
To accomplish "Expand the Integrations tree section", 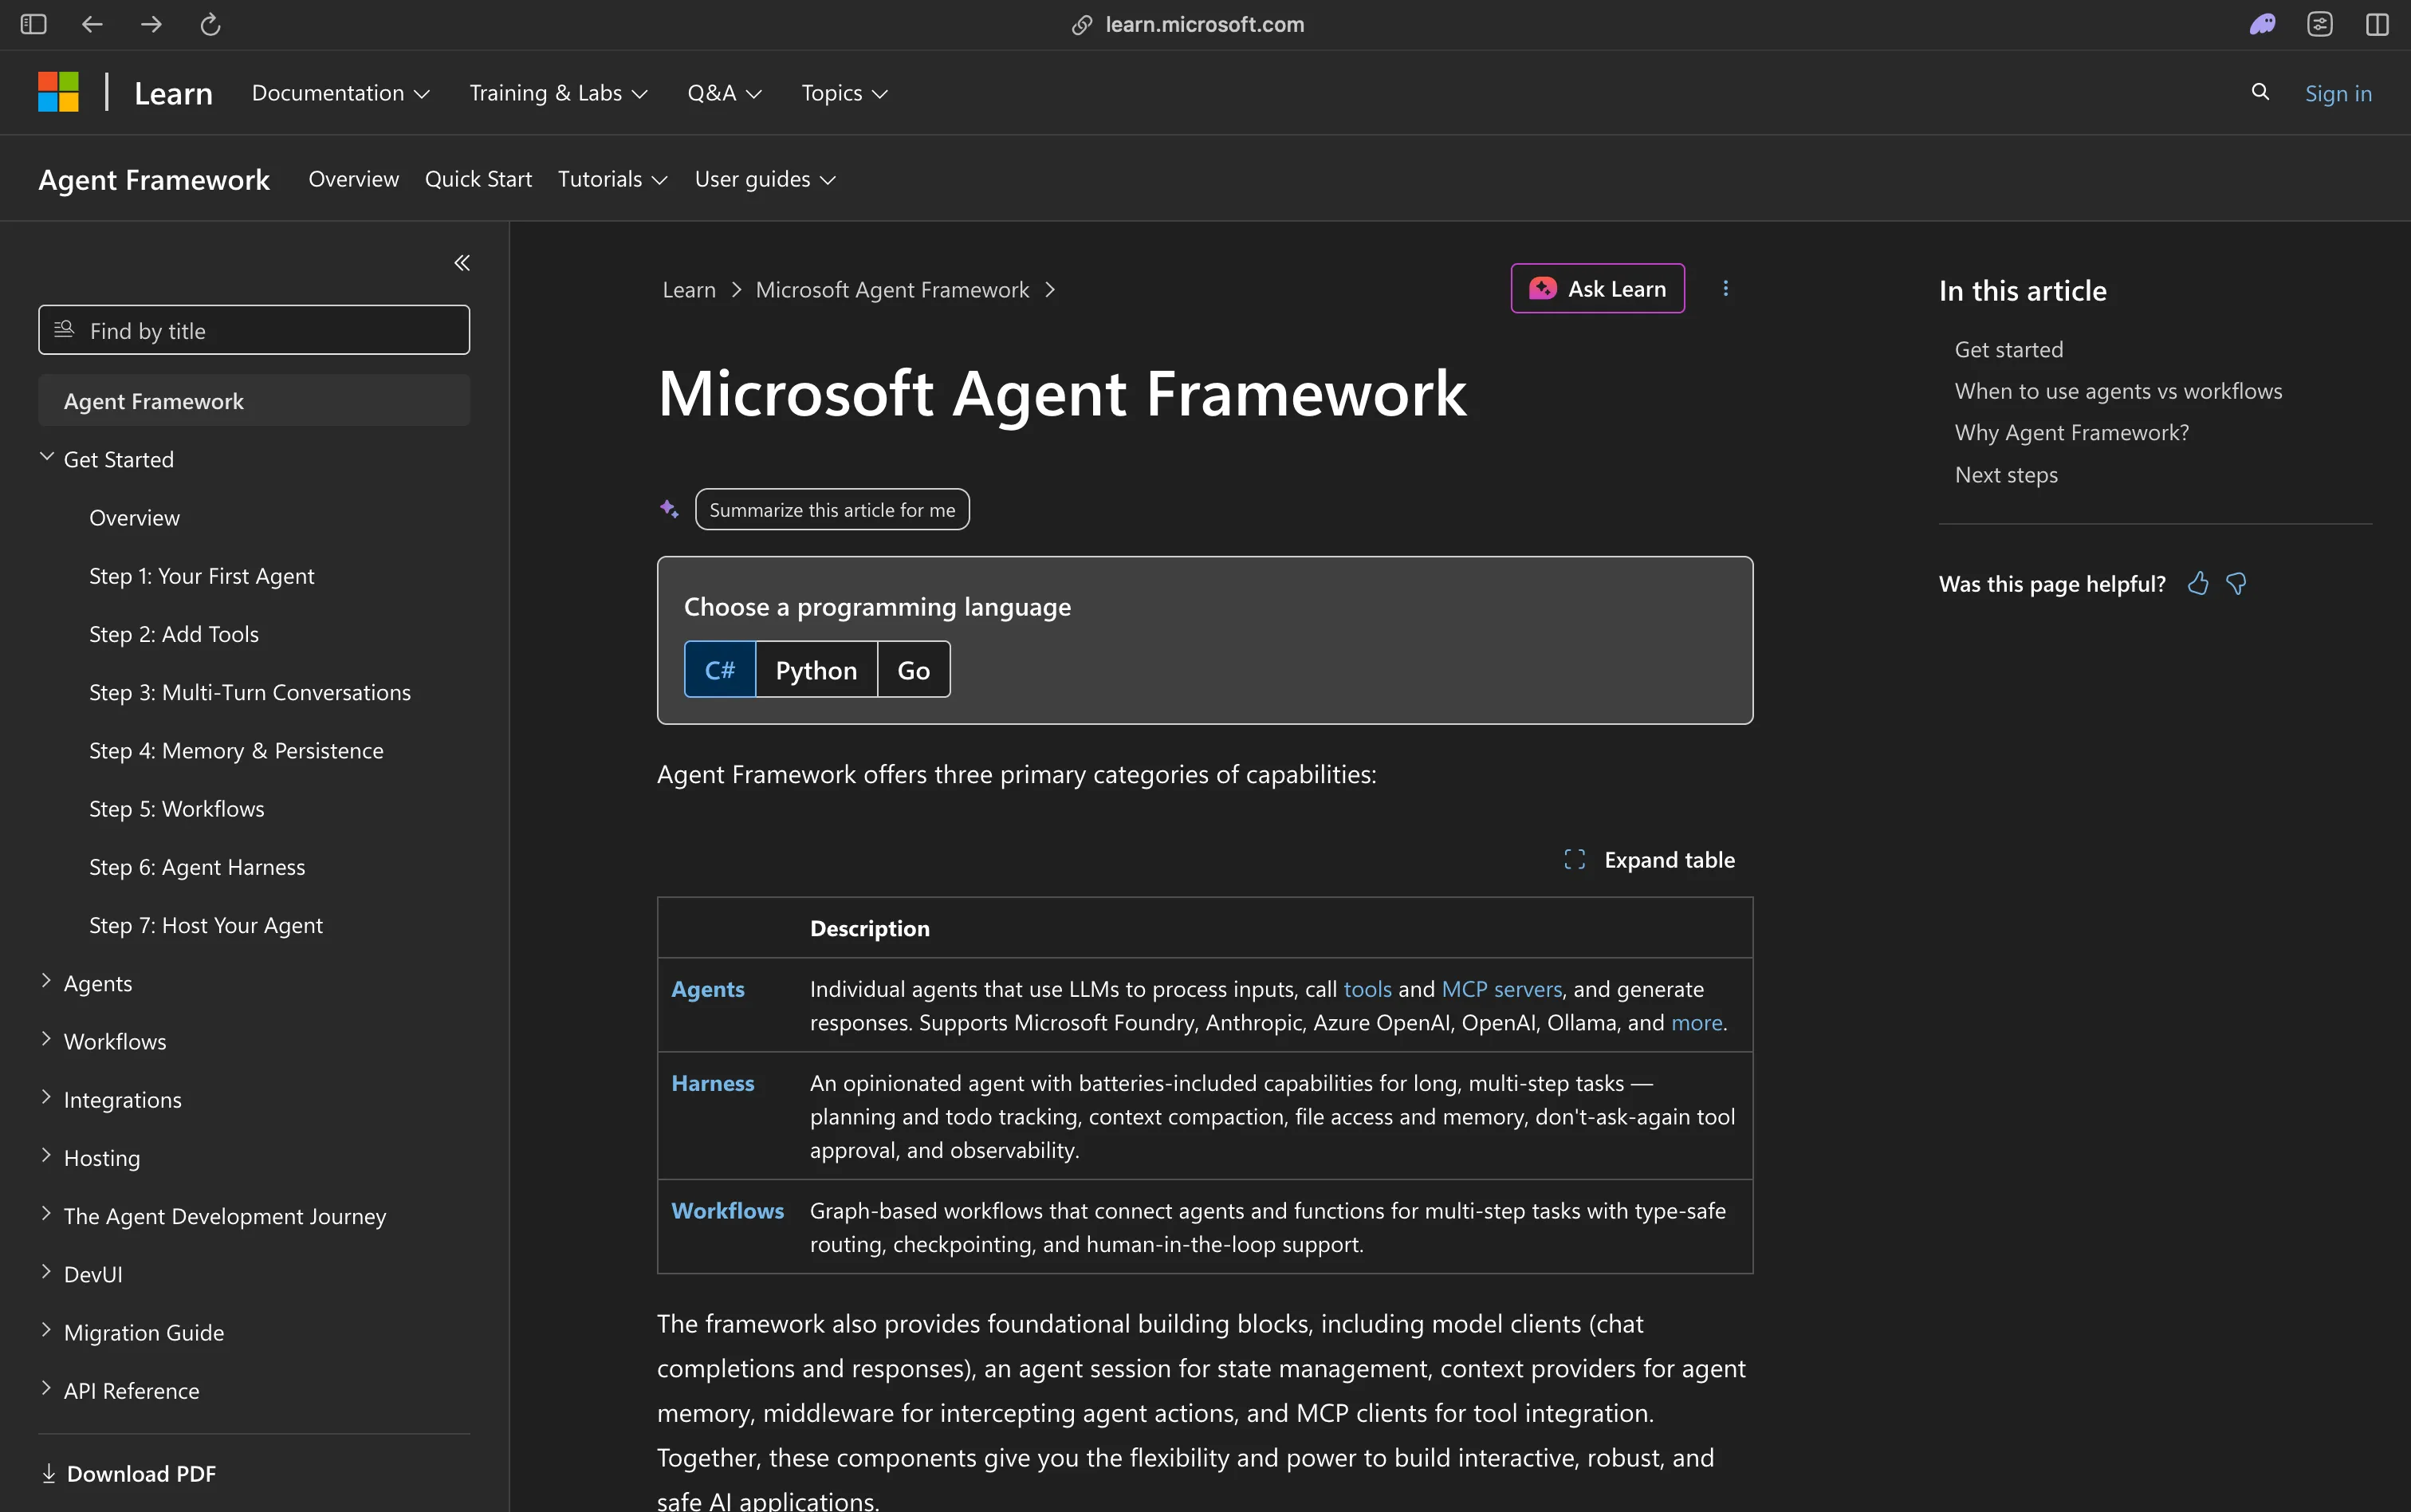I will [46, 1097].
